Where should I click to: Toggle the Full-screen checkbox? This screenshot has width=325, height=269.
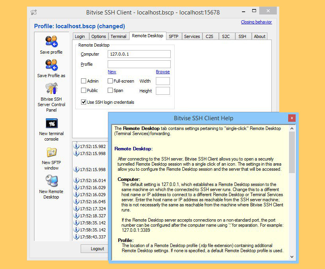click(110, 81)
